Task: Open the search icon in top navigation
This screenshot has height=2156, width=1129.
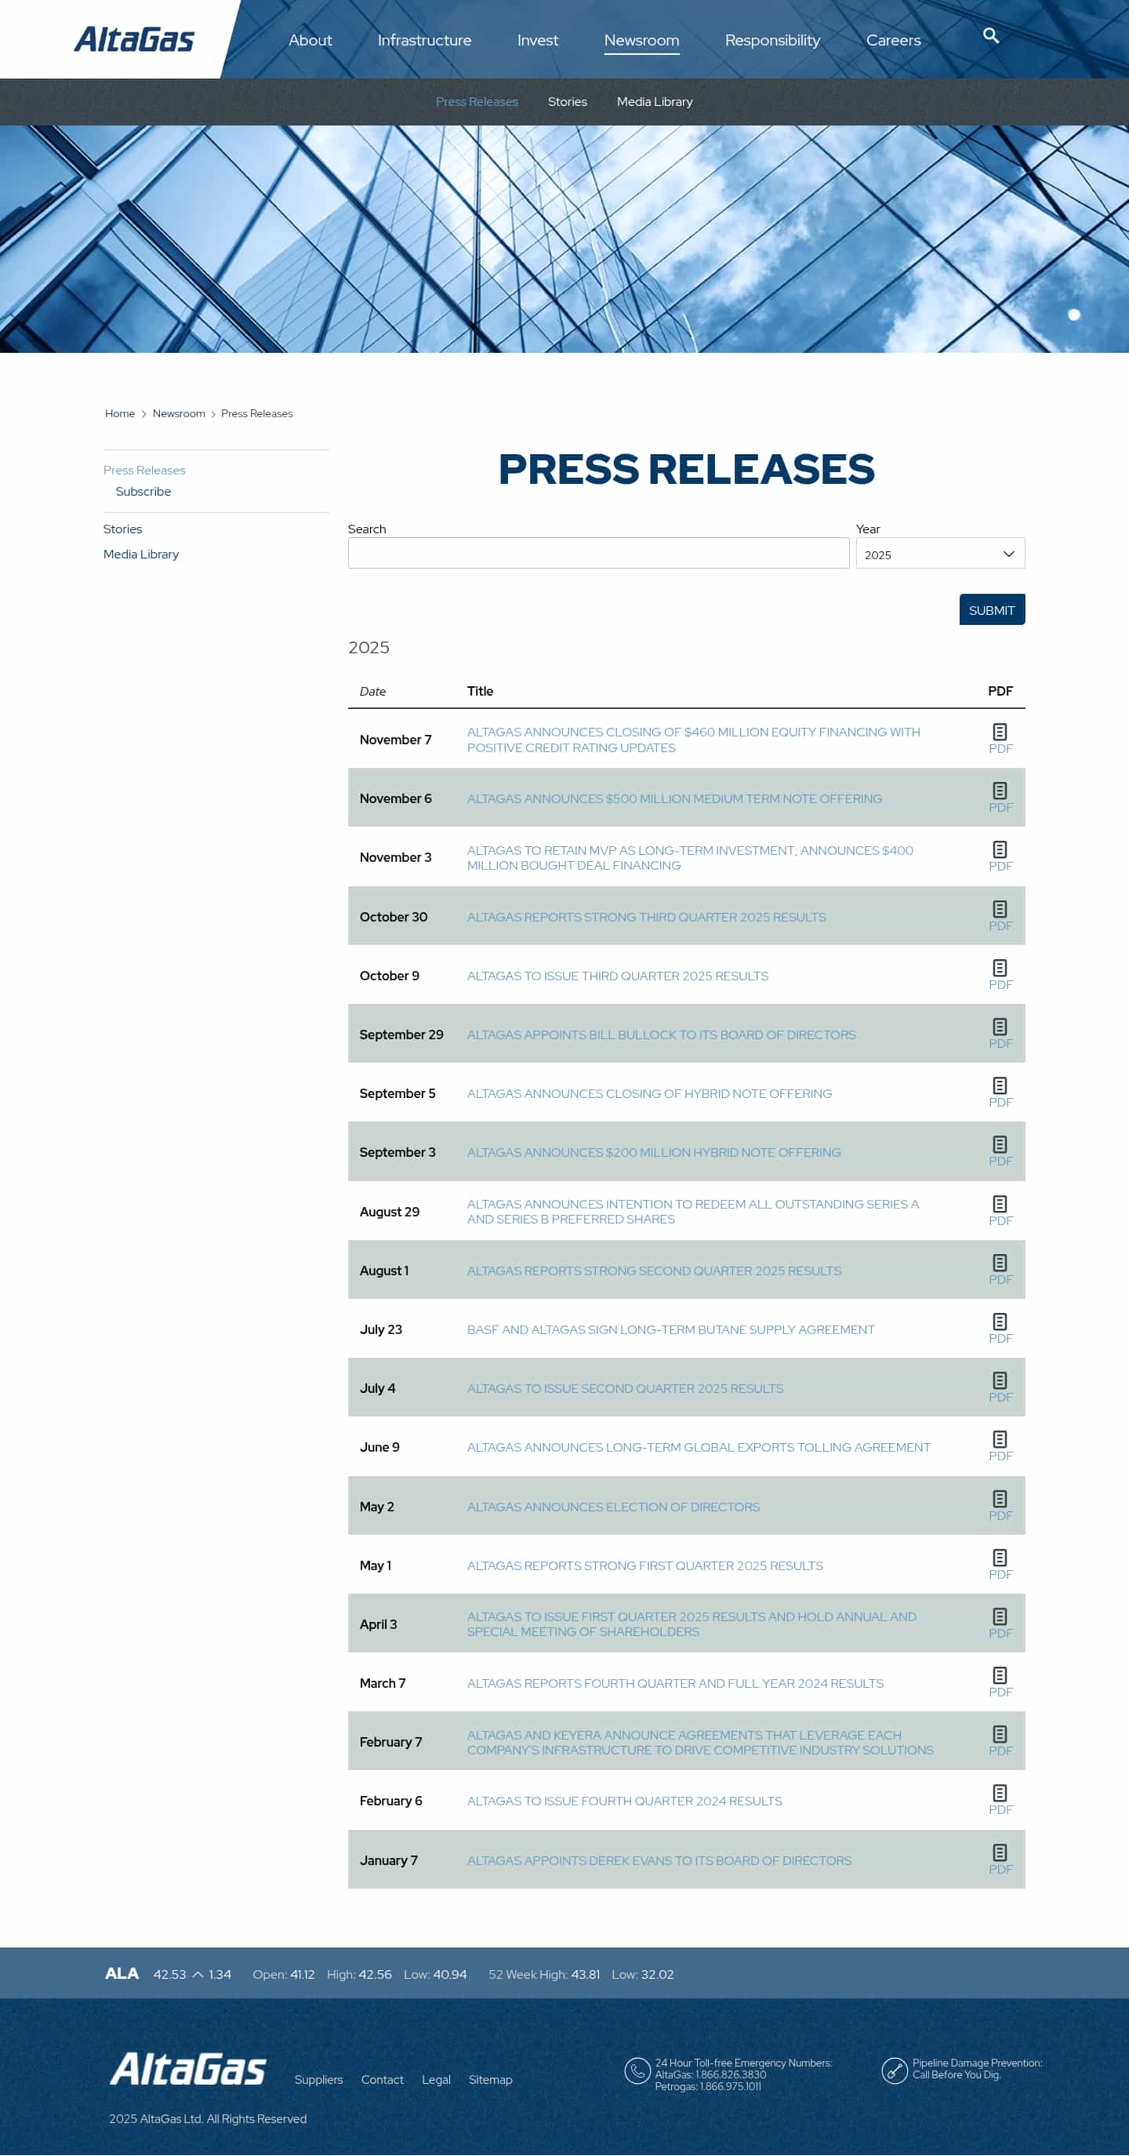Action: (990, 37)
